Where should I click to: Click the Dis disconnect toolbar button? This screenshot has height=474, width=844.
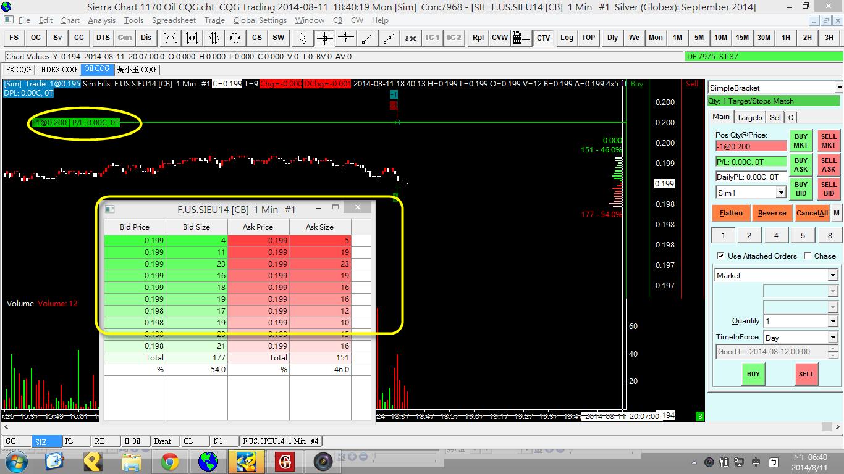click(x=146, y=38)
